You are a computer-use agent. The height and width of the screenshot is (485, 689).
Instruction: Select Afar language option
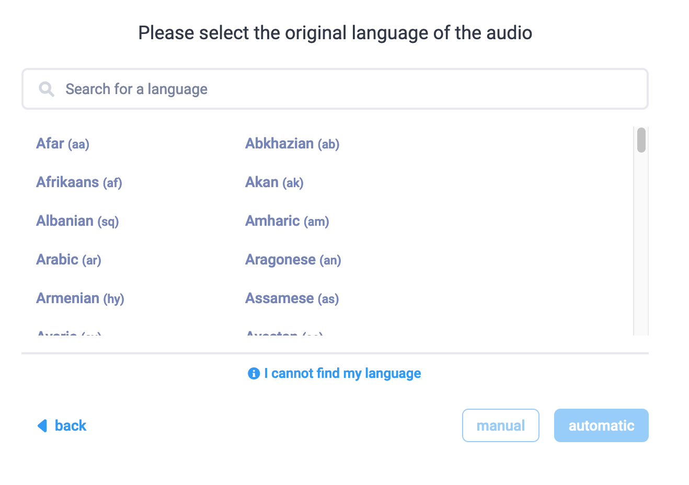coord(62,143)
